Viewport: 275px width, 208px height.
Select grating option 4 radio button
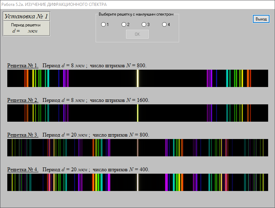pos(164,25)
